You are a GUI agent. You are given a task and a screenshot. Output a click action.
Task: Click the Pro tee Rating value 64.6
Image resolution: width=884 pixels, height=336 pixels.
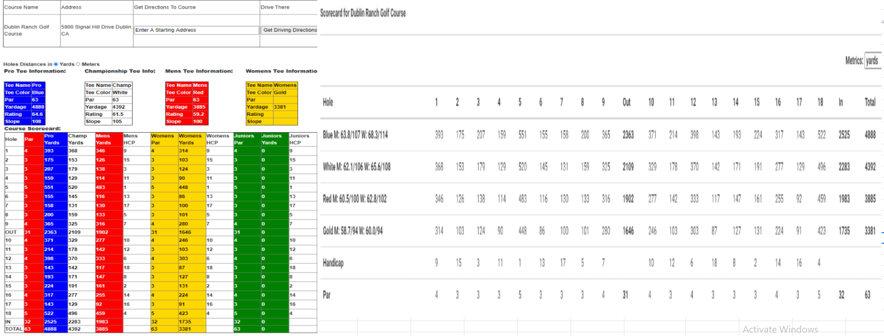coord(38,114)
